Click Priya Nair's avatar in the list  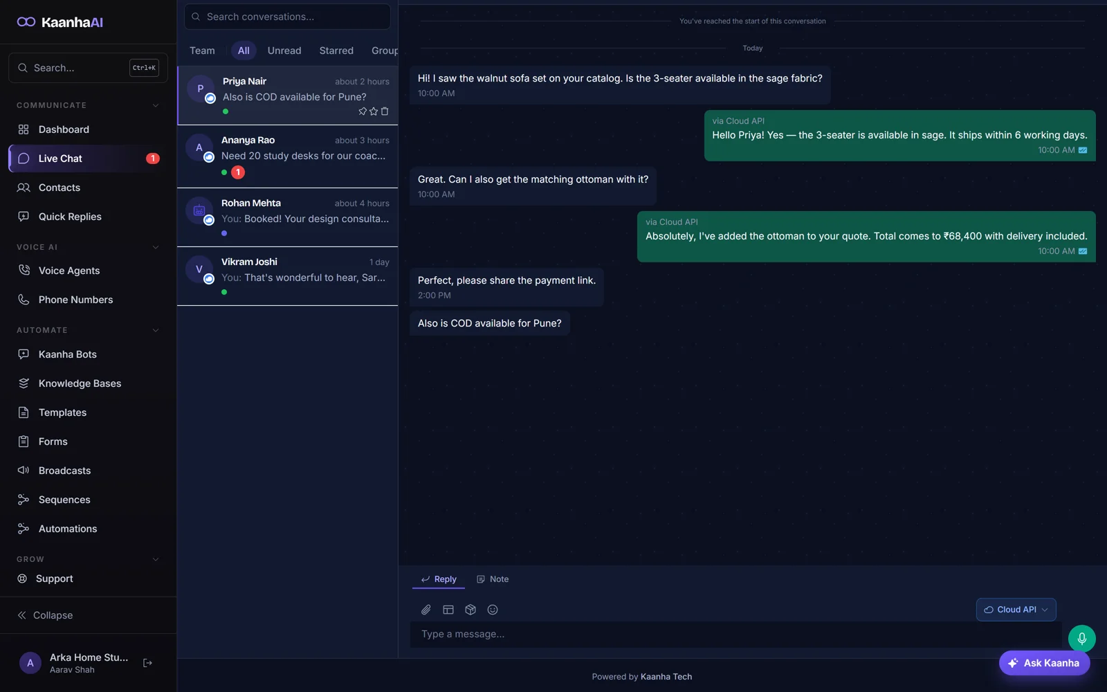[x=201, y=89]
